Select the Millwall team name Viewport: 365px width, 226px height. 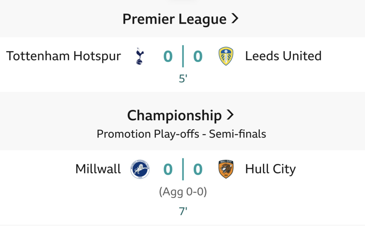pyautogui.click(x=98, y=169)
